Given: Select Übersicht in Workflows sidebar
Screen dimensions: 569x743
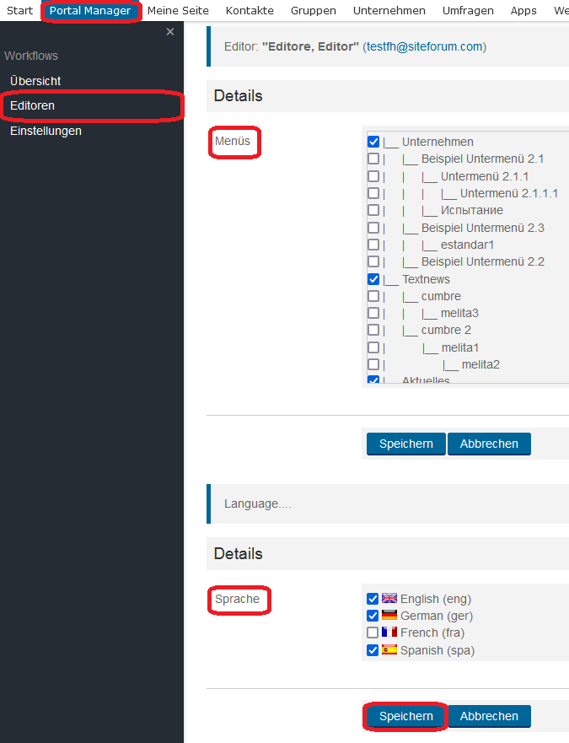Looking at the screenshot, I should tap(35, 81).
